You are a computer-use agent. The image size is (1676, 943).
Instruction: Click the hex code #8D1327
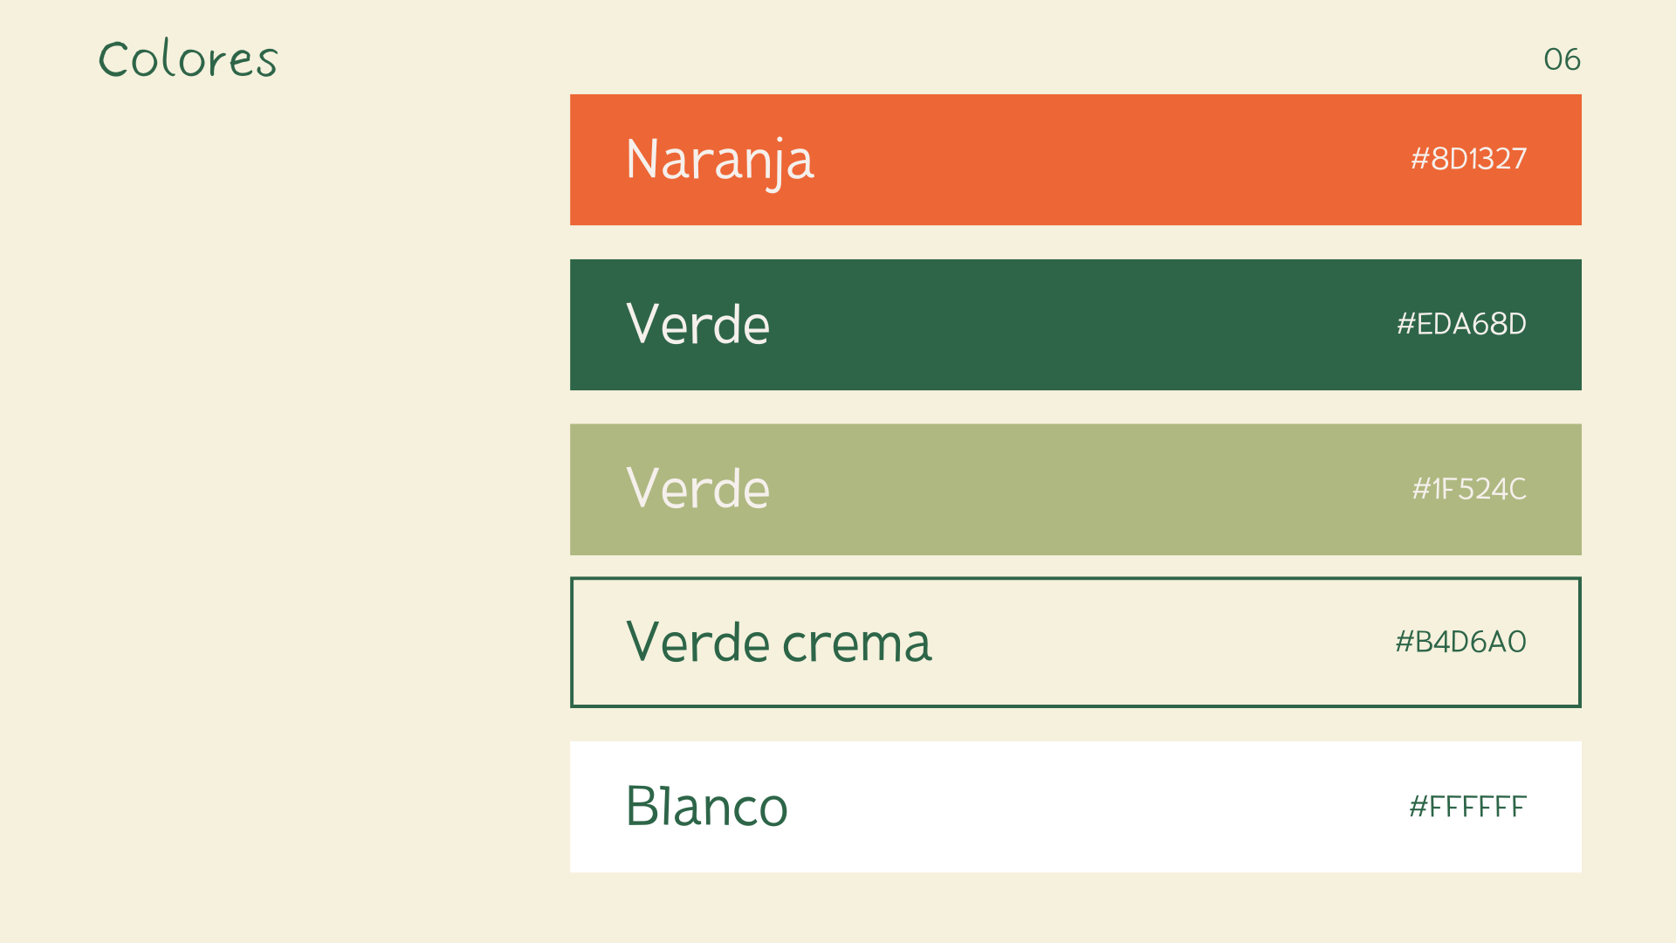(x=1468, y=159)
